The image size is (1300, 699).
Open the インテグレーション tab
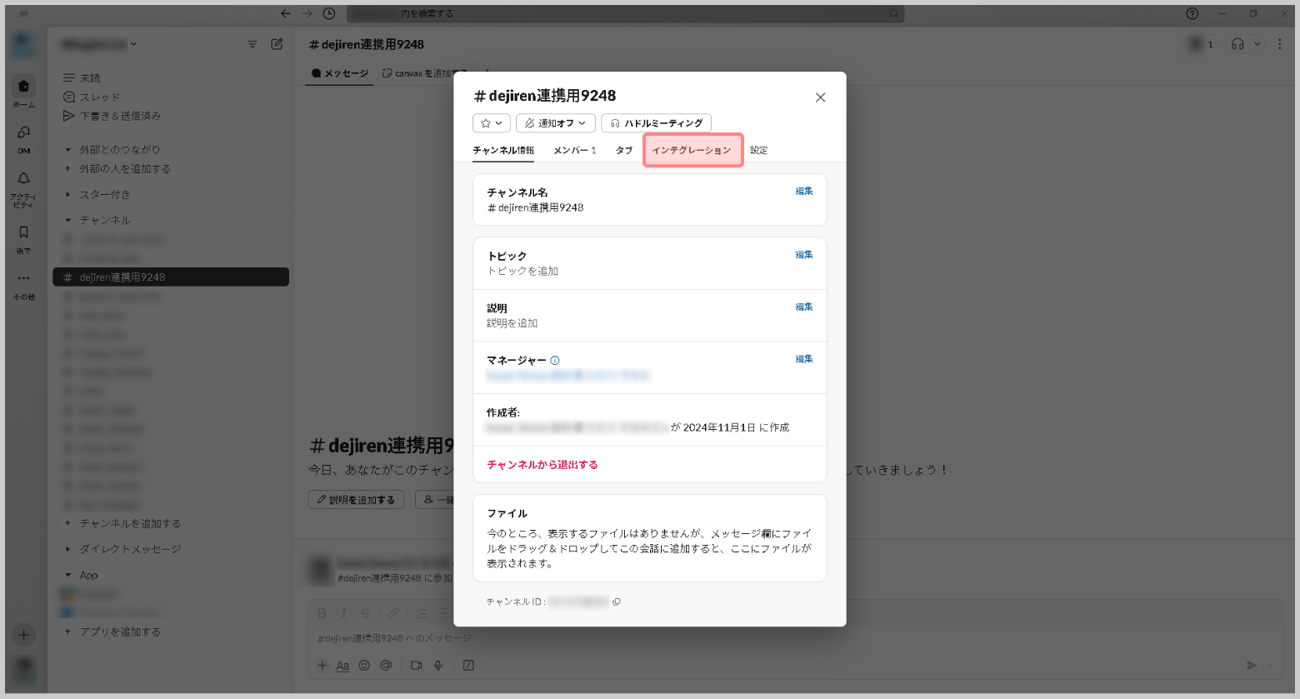point(692,151)
